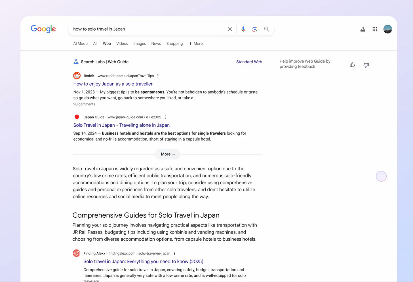Click the Google logo
The image size is (413, 282).
pos(43,29)
